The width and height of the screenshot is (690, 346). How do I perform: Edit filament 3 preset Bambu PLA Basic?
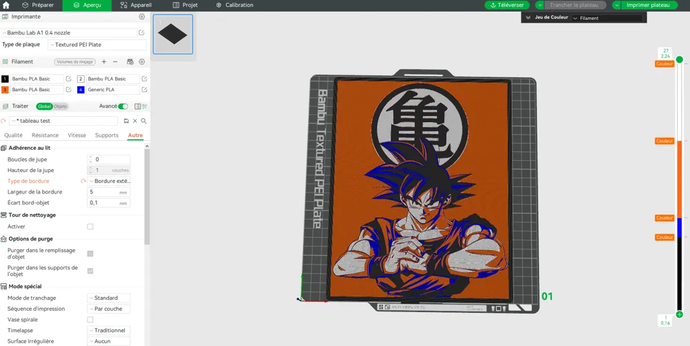68,89
